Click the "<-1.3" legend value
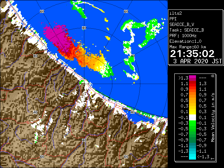Viewport: 224px width, 168px height. (x=203, y=157)
